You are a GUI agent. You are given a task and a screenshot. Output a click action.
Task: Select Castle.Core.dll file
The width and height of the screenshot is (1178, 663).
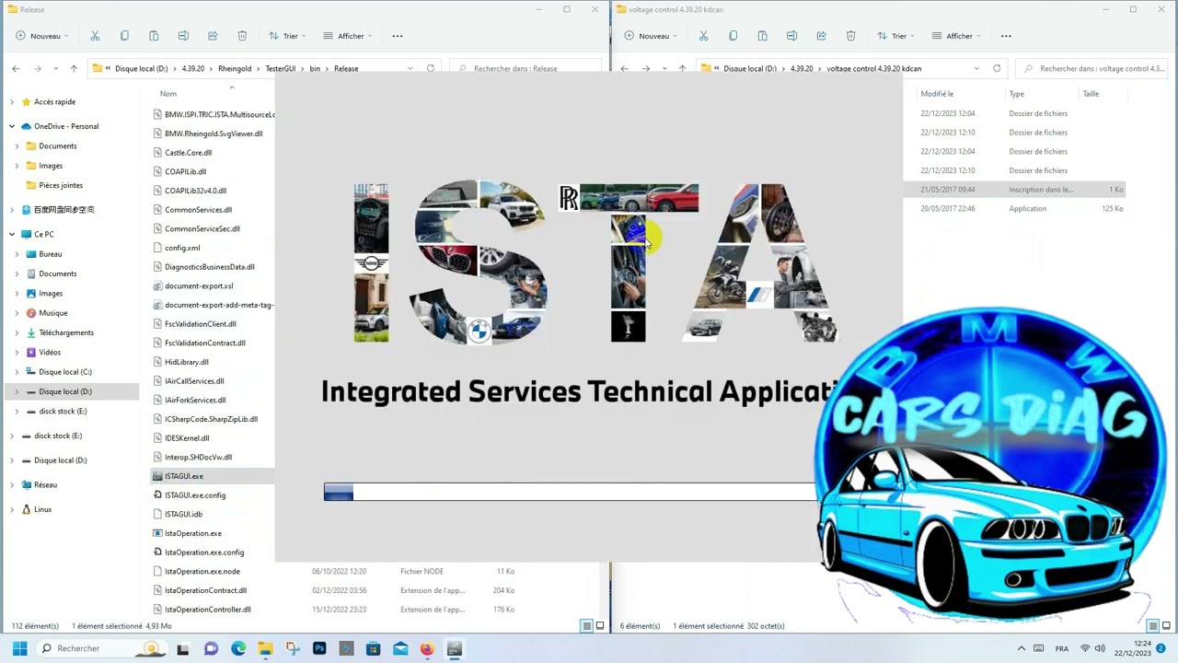coord(188,153)
